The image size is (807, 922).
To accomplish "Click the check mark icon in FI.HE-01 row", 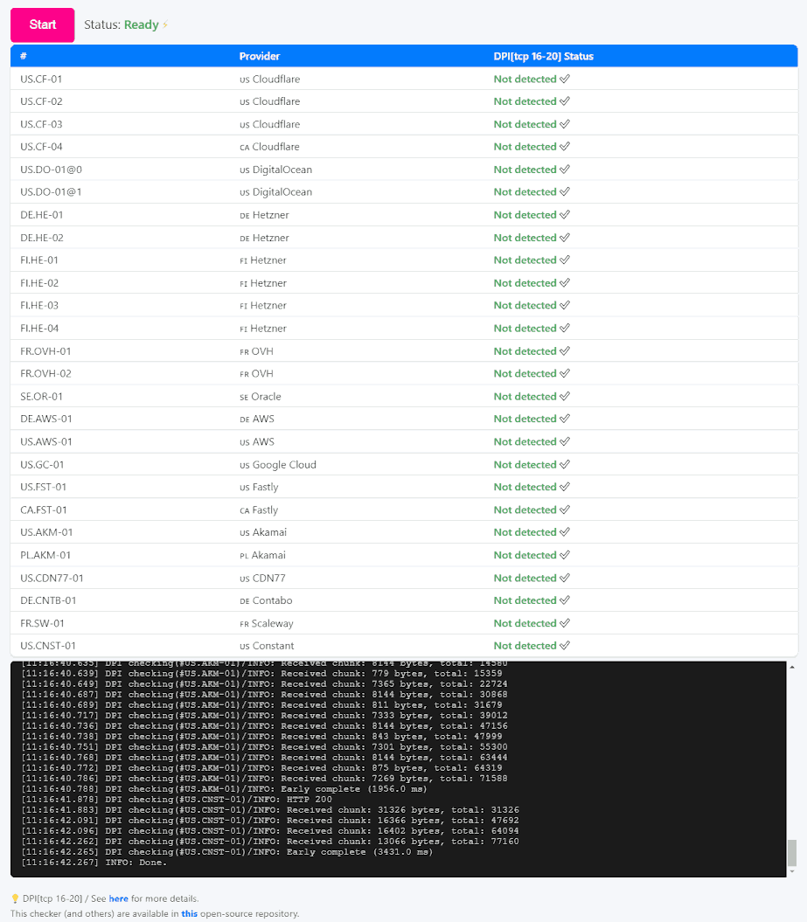I will (x=565, y=260).
